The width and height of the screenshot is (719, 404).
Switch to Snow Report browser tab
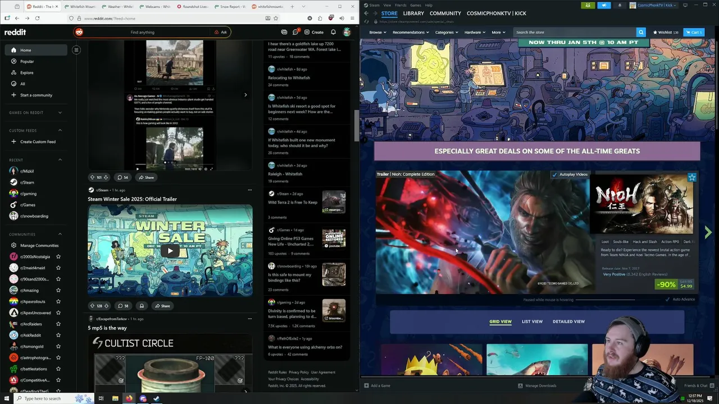229,7
